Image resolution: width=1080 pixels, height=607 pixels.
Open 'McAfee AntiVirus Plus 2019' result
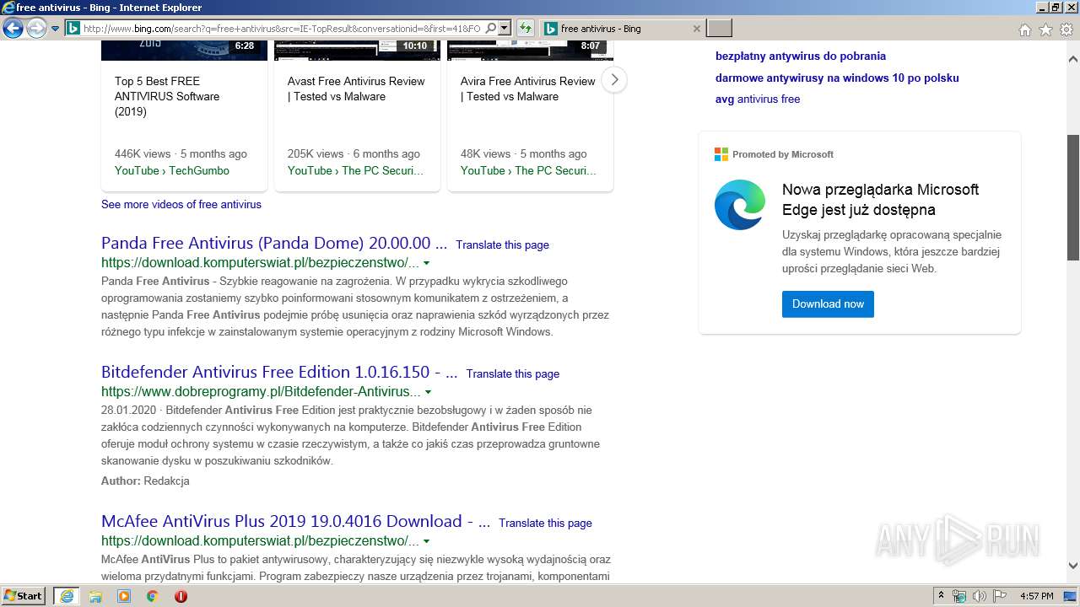pos(295,522)
